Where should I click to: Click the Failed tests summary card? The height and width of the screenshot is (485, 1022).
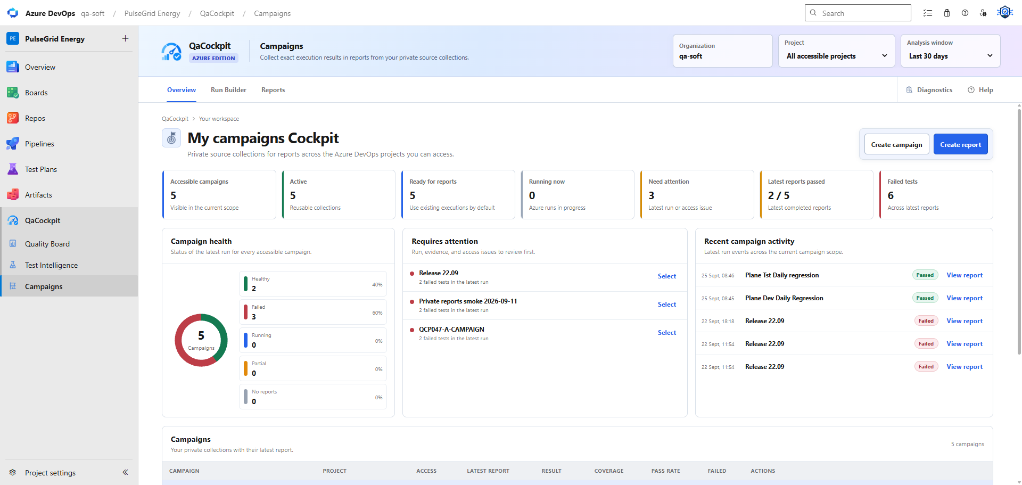tap(936, 194)
